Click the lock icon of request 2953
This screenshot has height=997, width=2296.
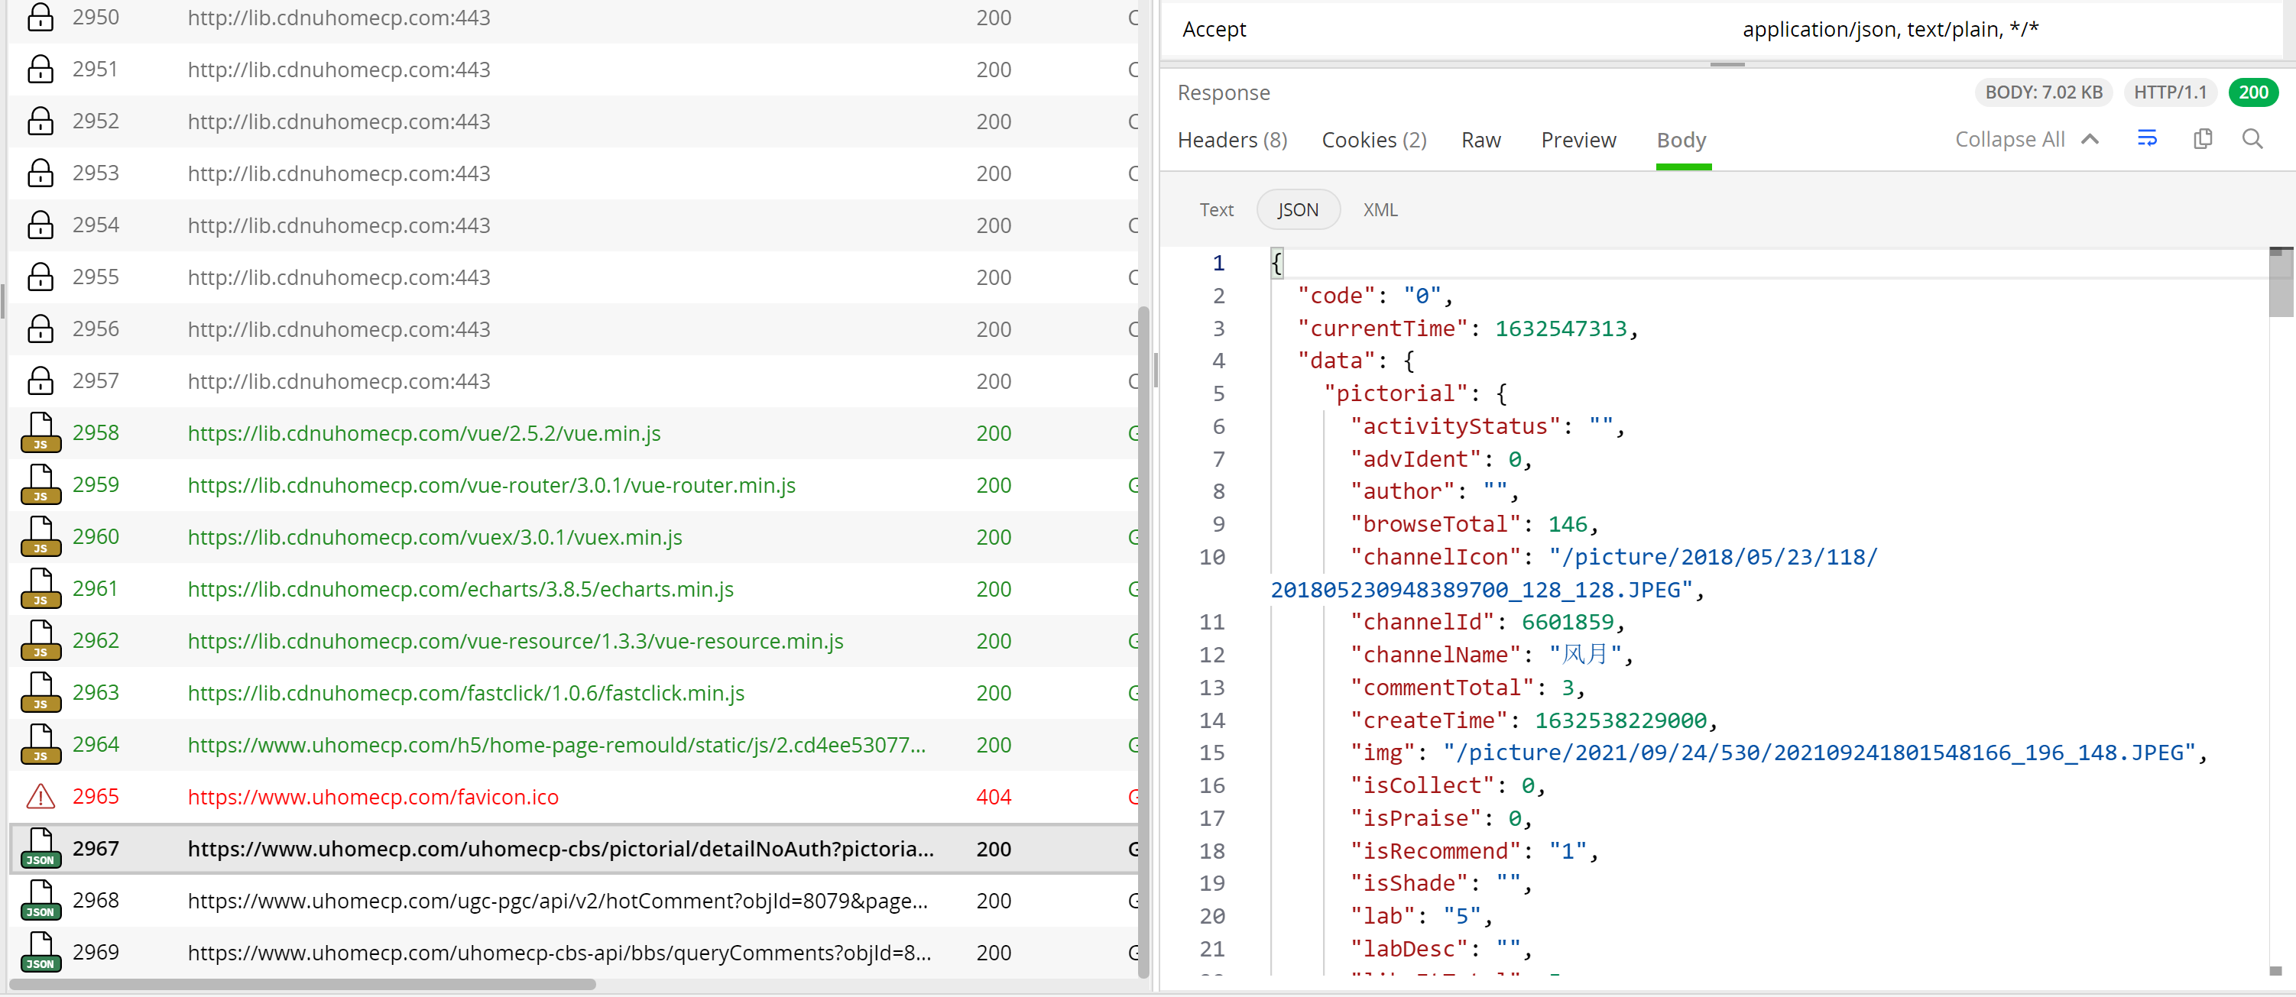40,173
